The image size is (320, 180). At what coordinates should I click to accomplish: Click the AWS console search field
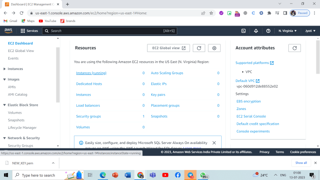tap(110, 31)
